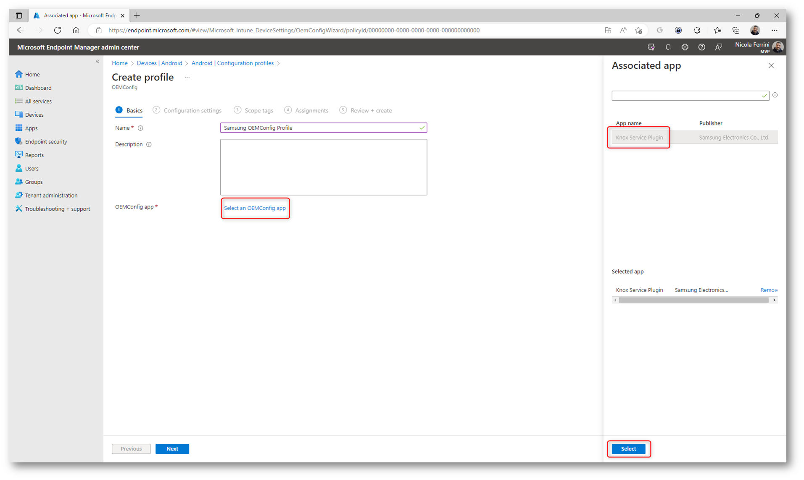804x480 pixels.
Task: Open the notifications bell in the header
Action: tap(668, 47)
